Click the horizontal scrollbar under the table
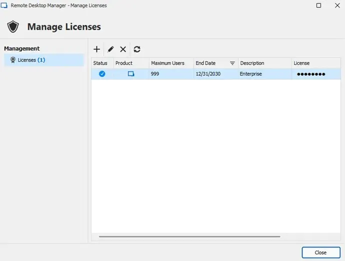 [x=189, y=236]
